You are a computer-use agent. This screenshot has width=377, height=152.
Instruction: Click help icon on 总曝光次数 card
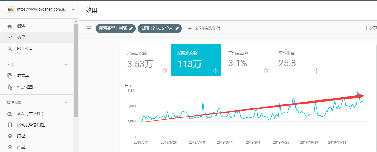coord(215,71)
